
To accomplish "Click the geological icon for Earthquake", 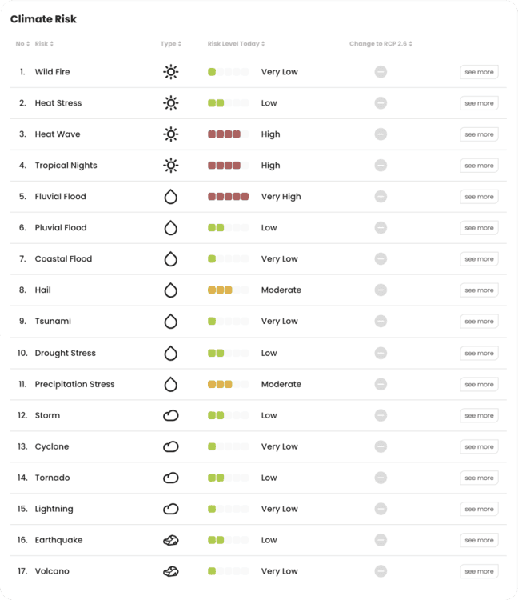I will [171, 540].
